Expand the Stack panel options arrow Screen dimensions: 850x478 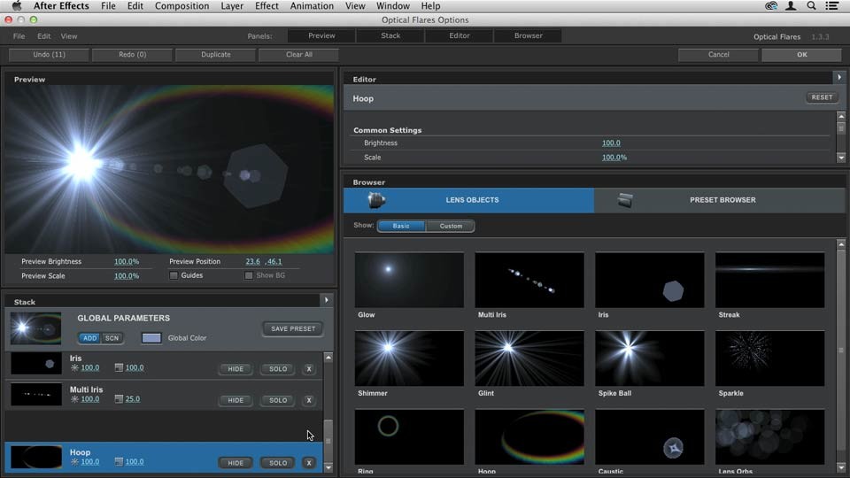pos(327,300)
